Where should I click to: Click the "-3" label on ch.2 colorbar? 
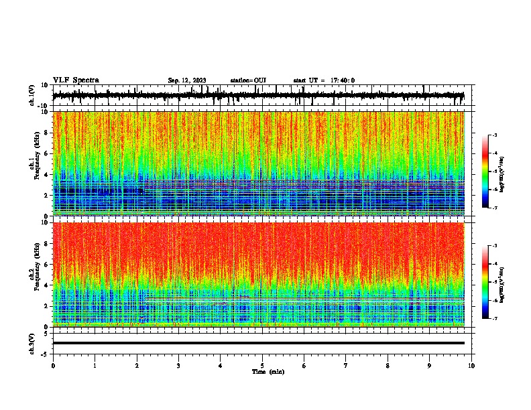pos(494,246)
